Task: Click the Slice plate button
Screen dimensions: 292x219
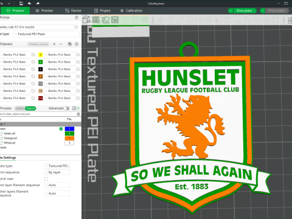Action: [x=245, y=10]
